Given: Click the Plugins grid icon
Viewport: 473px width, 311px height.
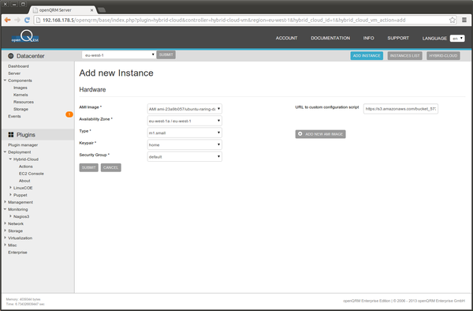Looking at the screenshot, I should coord(11,135).
